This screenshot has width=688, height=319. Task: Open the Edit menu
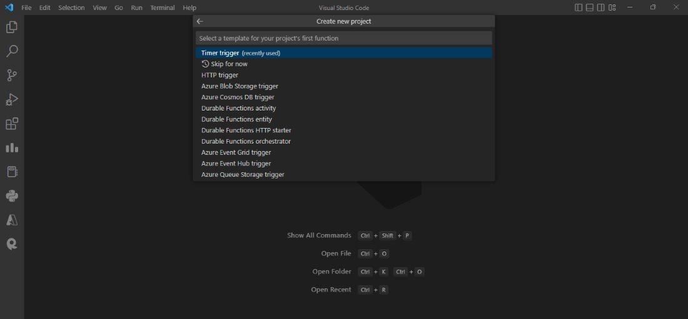(x=45, y=7)
